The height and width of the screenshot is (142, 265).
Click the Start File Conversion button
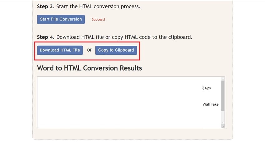[x=61, y=19]
